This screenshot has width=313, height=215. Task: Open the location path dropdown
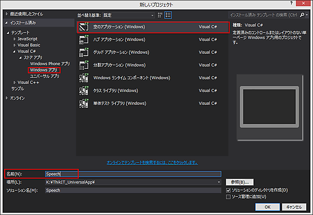[219, 182]
